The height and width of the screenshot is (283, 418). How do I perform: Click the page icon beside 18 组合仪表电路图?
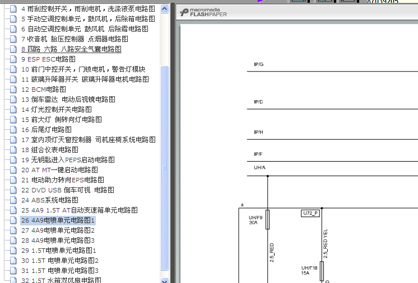[13, 150]
